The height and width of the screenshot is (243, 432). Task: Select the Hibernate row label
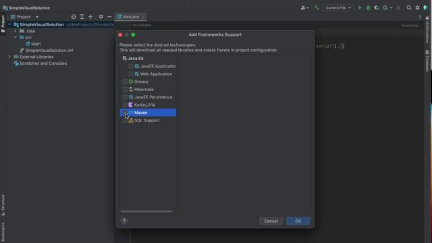(144, 90)
